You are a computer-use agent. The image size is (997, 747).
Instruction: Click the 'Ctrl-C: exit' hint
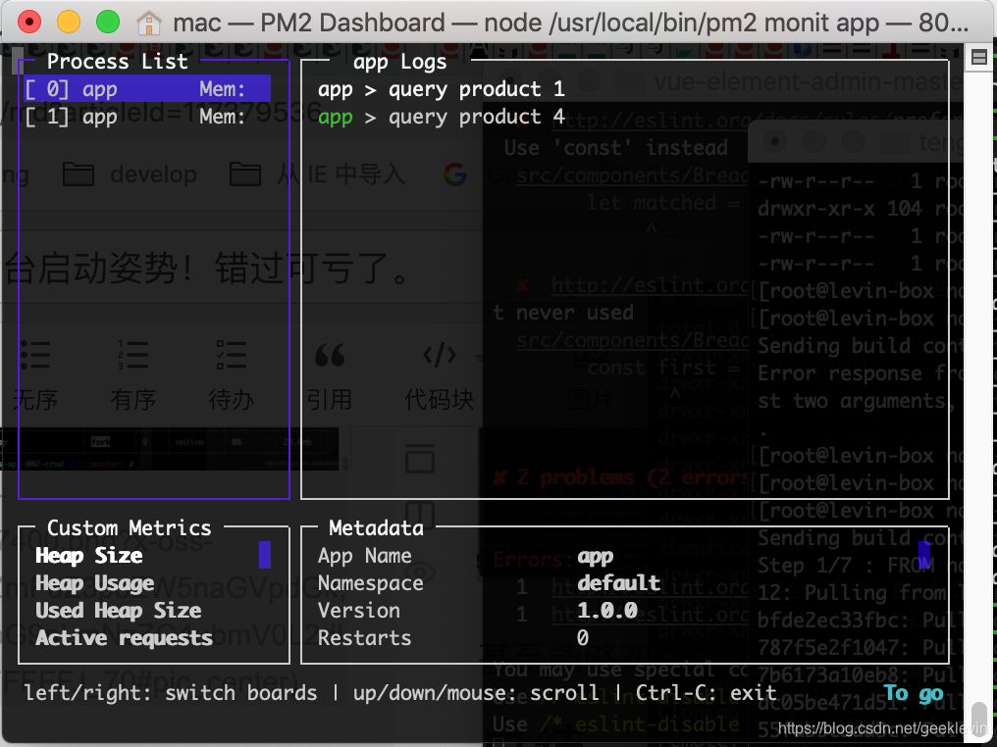pyautogui.click(x=707, y=693)
